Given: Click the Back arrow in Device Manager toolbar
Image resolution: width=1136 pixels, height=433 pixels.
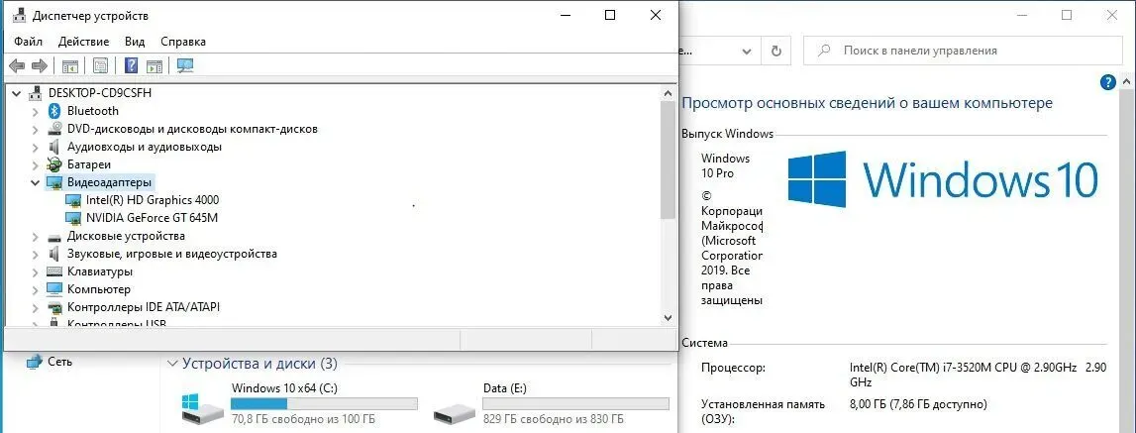Looking at the screenshot, I should (x=16, y=65).
